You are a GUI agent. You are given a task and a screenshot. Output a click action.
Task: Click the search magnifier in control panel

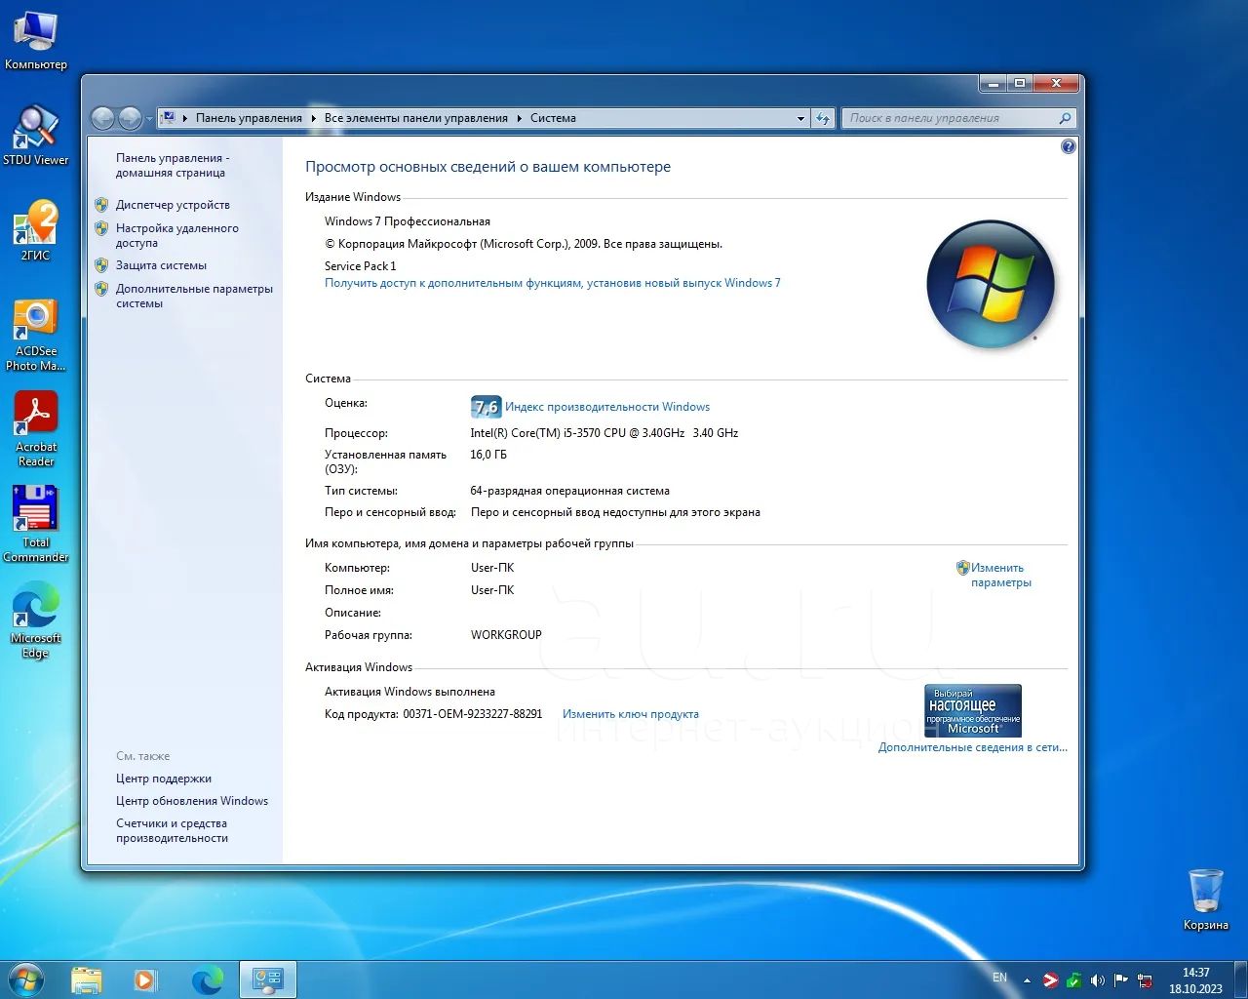tap(1065, 118)
